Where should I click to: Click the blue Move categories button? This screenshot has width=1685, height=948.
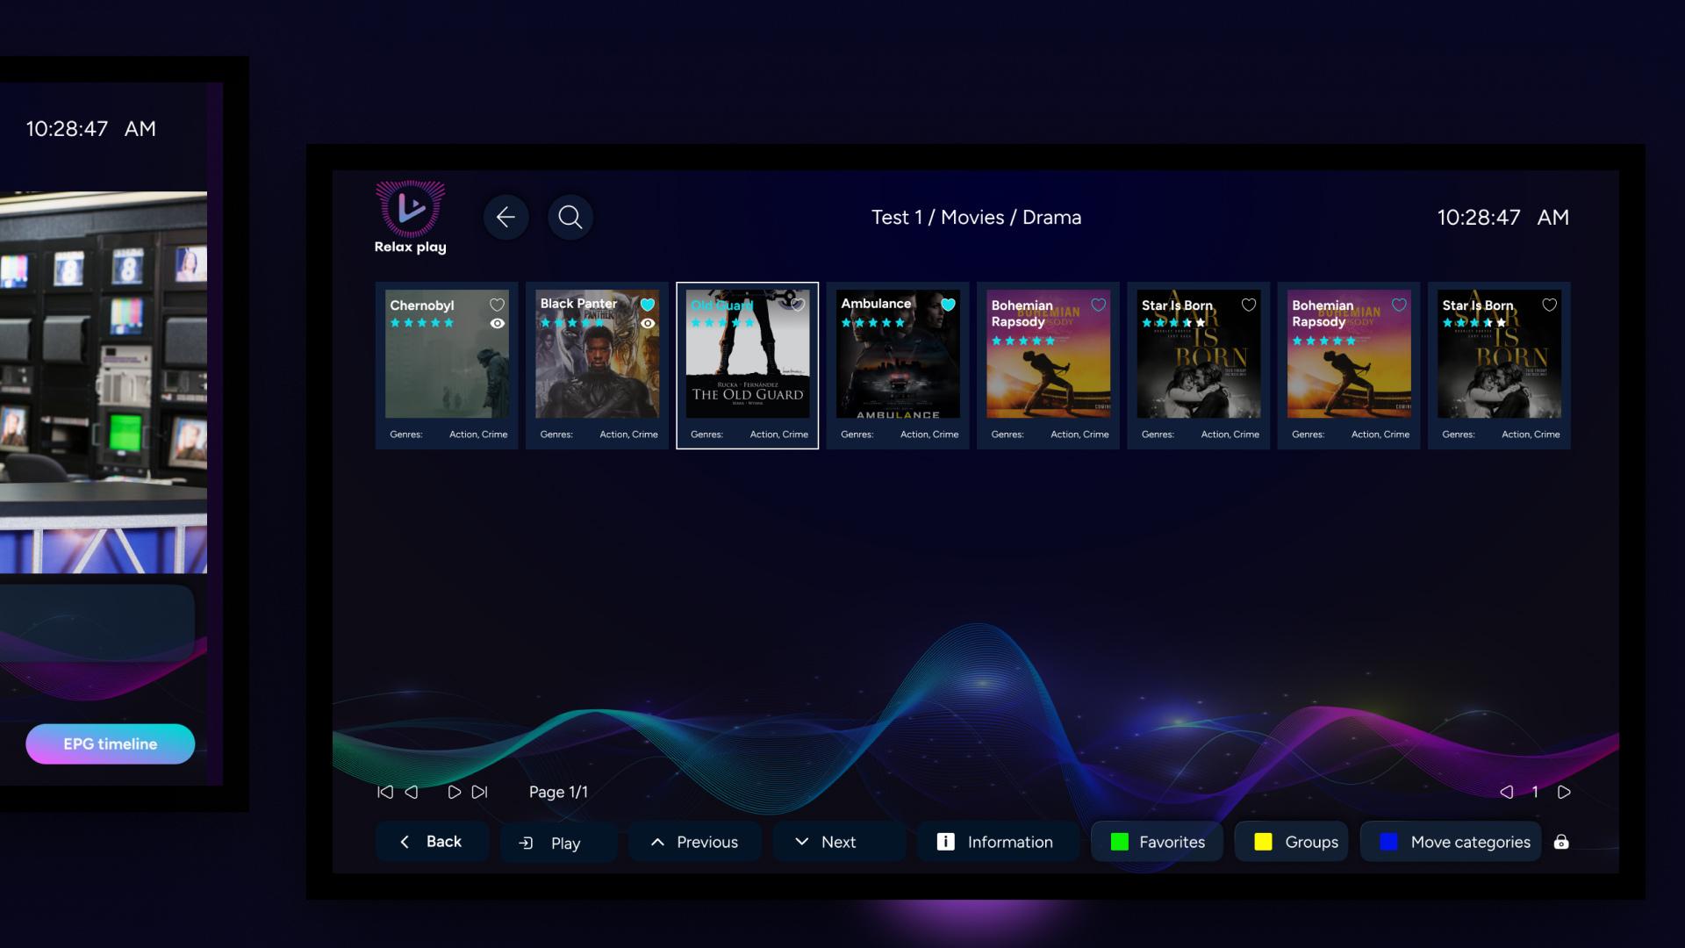click(1451, 842)
